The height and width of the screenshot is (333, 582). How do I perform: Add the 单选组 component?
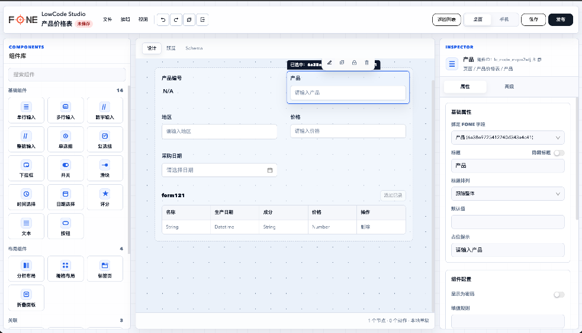pos(66,139)
